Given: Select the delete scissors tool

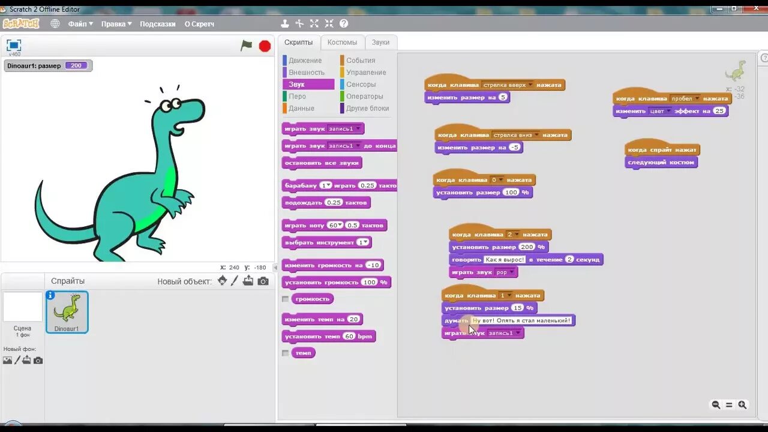Looking at the screenshot, I should (x=299, y=23).
